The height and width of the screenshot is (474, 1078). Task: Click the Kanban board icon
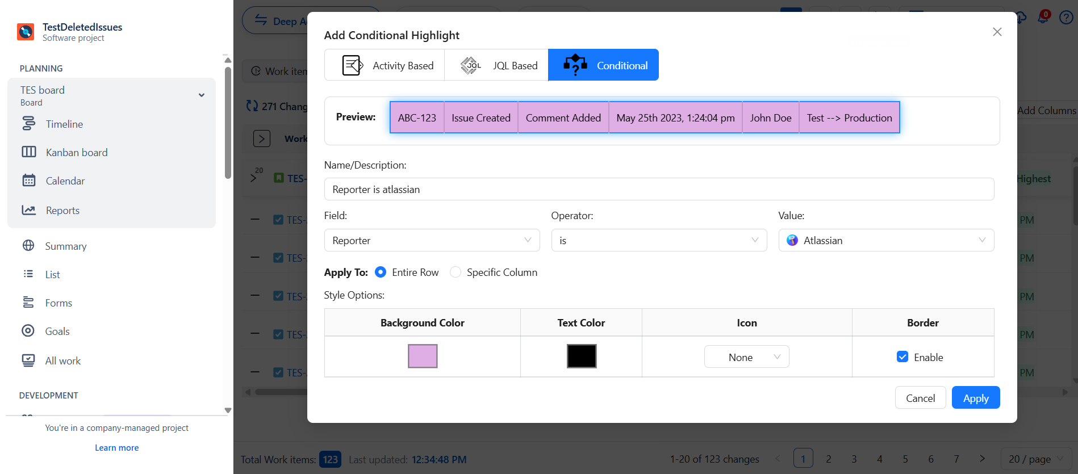28,152
